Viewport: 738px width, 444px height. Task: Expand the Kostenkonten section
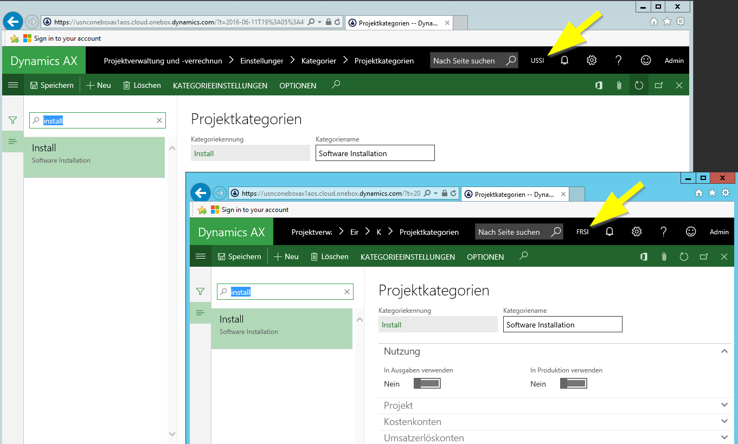click(724, 421)
